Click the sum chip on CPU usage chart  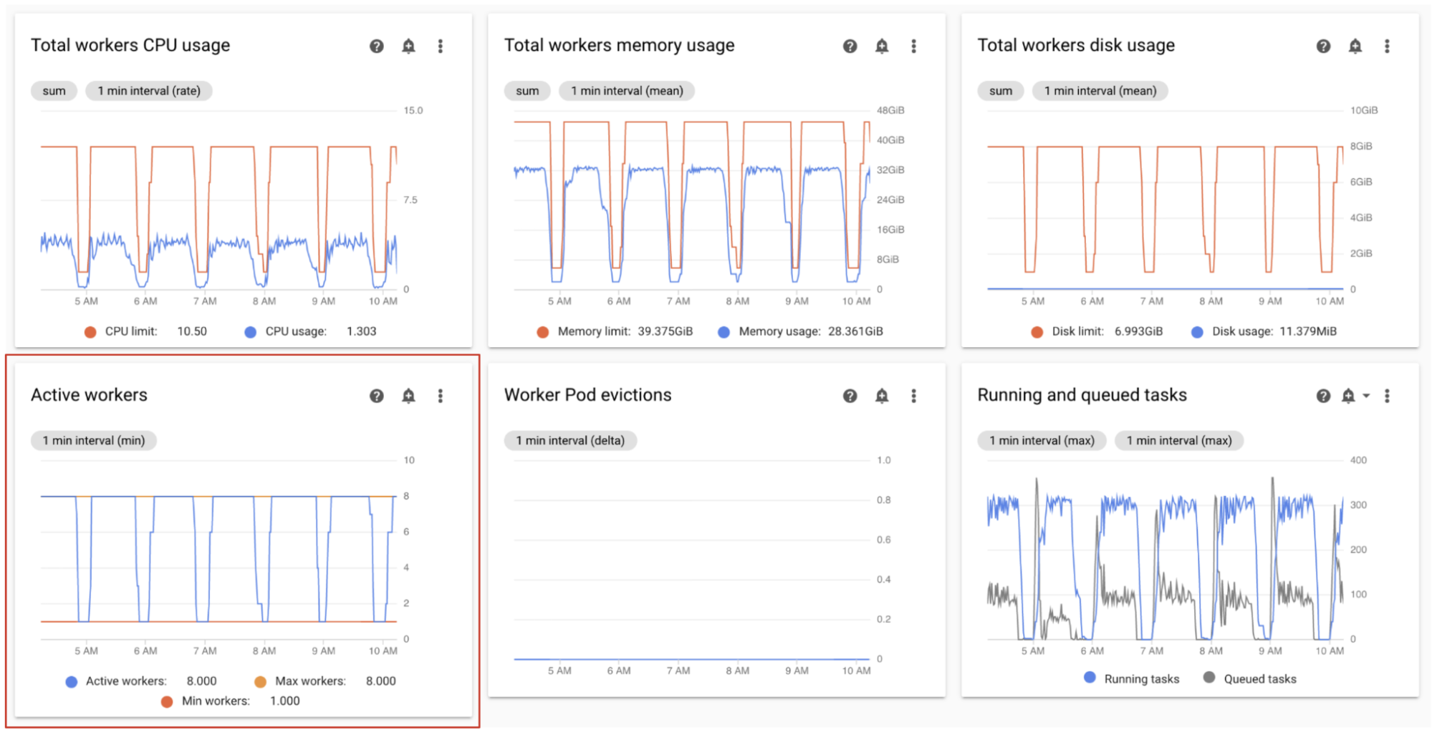click(54, 91)
